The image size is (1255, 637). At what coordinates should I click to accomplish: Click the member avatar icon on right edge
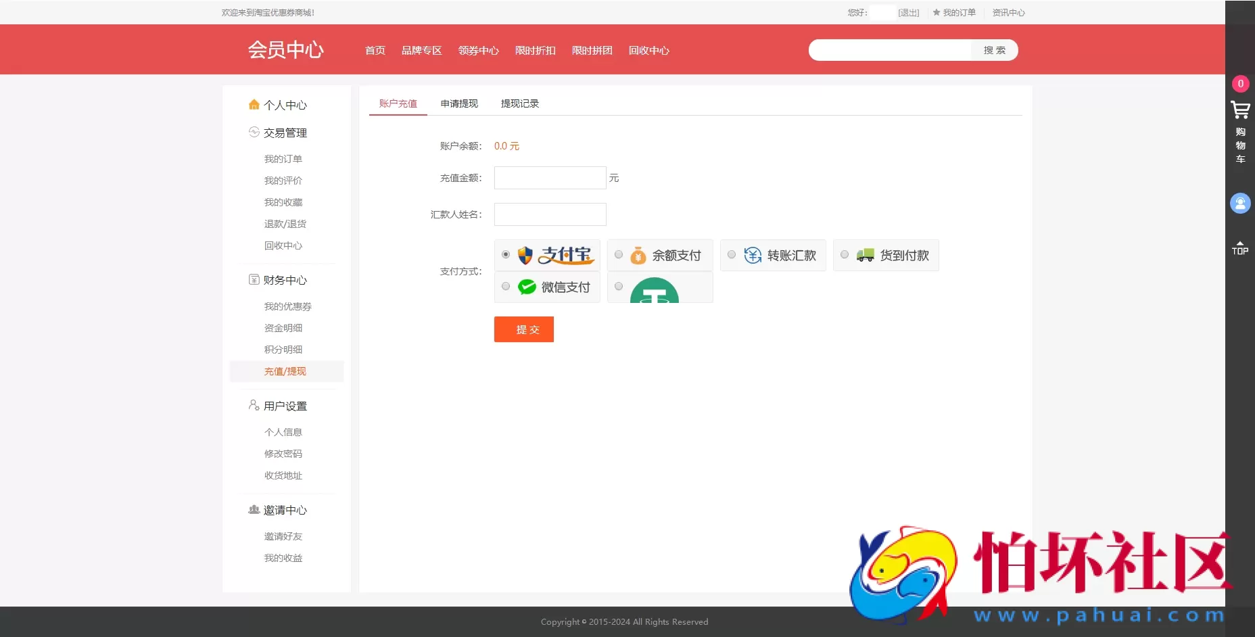1241,203
